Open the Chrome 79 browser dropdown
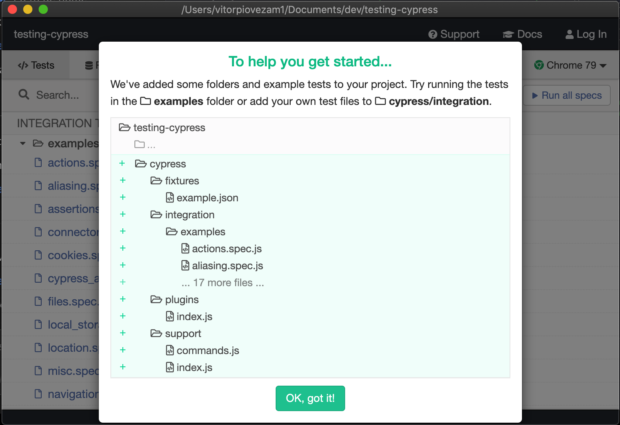Screen dimensions: 620x425 [x=570, y=65]
